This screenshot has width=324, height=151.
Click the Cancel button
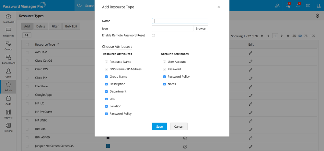(x=179, y=127)
